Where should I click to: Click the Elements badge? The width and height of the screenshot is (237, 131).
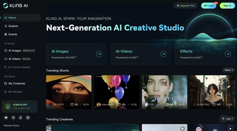(26, 59)
